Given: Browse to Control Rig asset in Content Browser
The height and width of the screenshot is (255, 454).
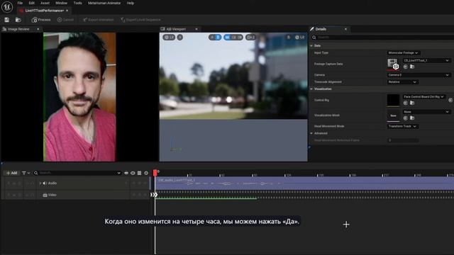Looking at the screenshot, I should click(x=412, y=103).
